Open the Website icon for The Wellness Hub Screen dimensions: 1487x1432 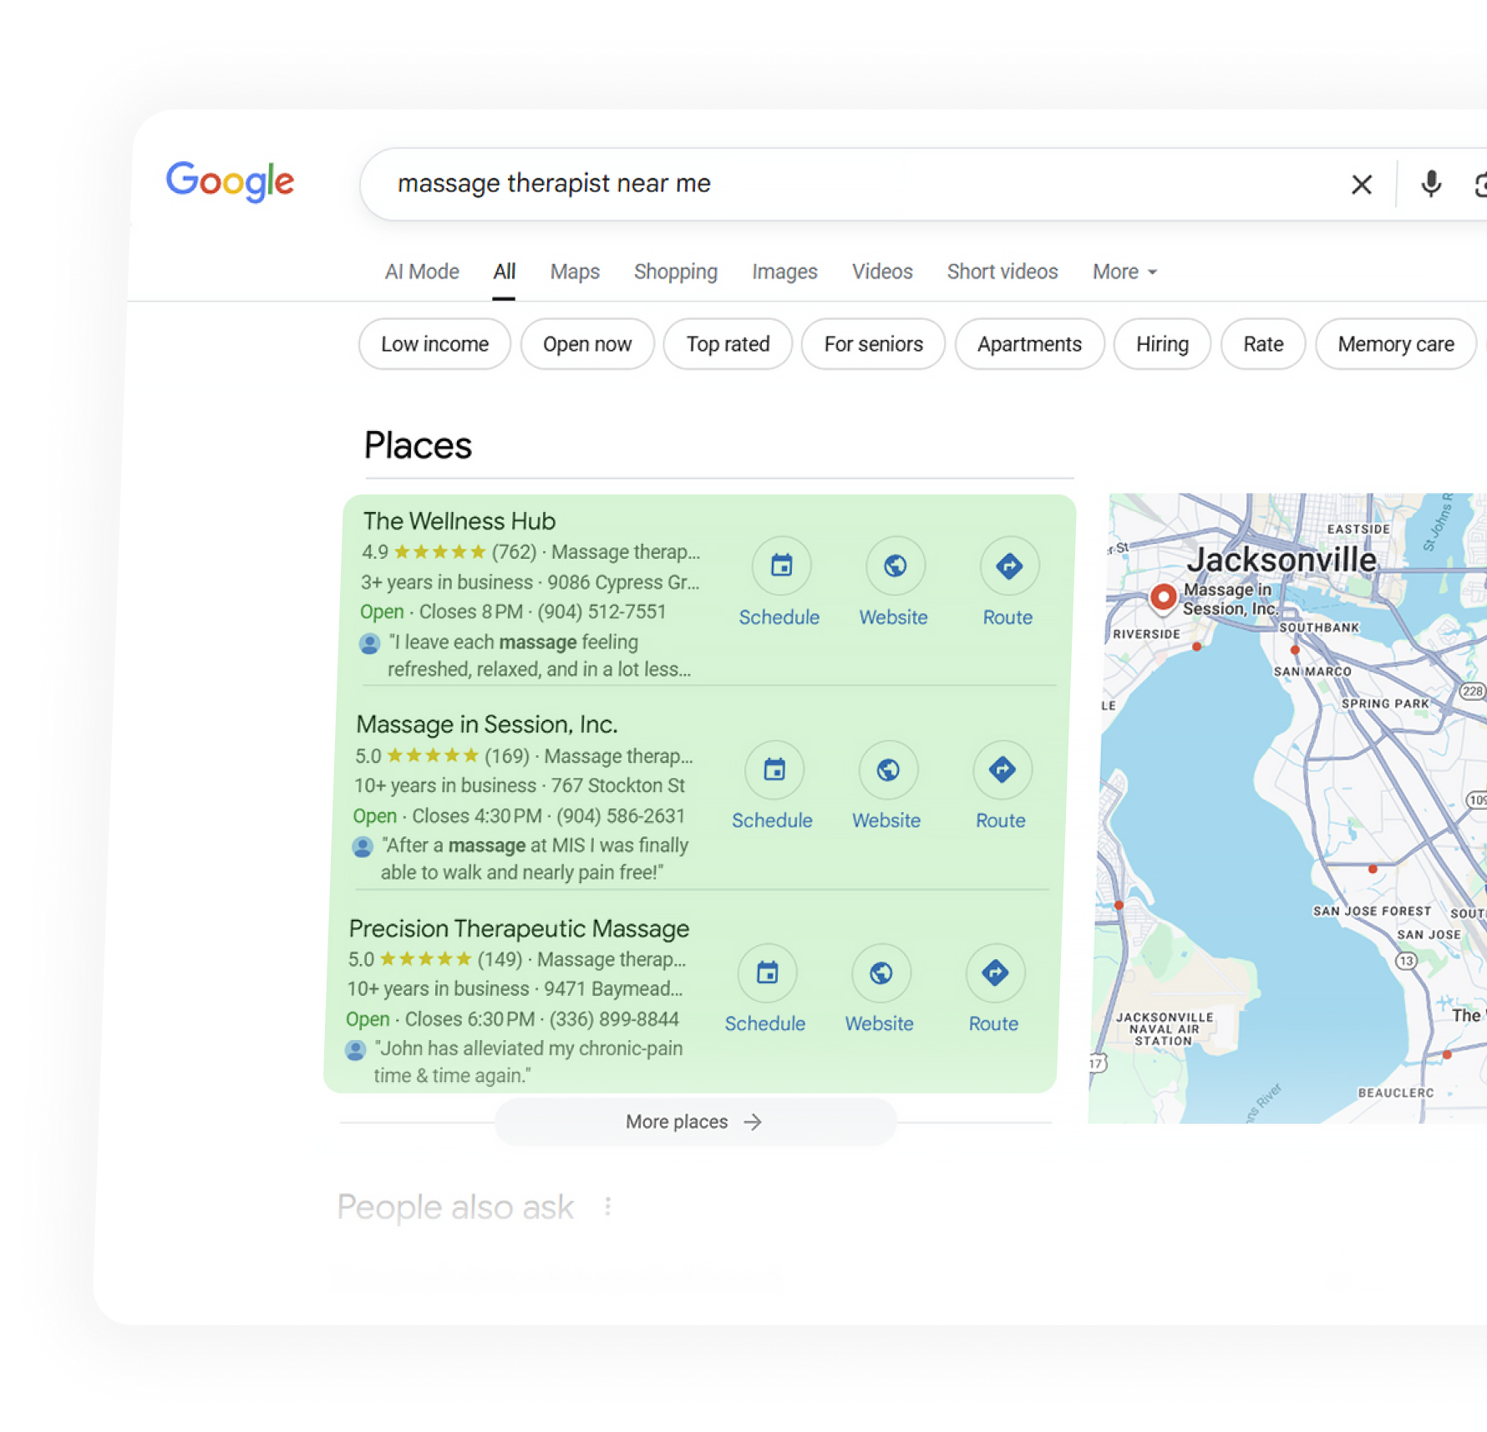tap(895, 566)
